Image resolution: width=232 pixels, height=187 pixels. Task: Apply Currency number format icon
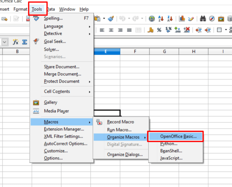point(150,30)
